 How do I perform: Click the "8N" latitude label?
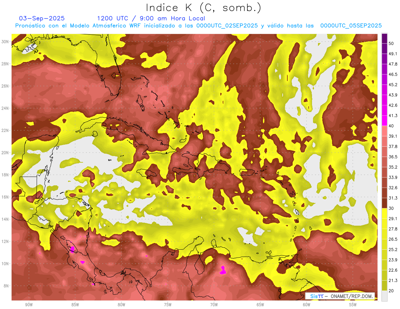coord(7,286)
